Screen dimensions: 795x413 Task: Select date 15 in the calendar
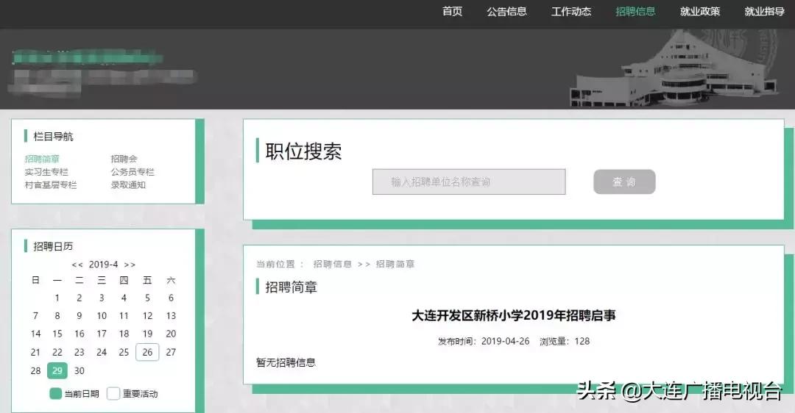[57, 334]
